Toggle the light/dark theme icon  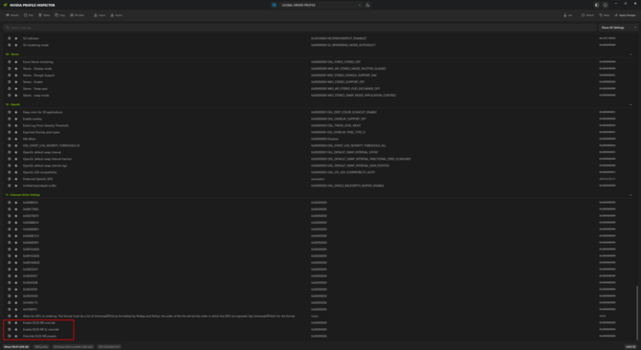click(597, 5)
